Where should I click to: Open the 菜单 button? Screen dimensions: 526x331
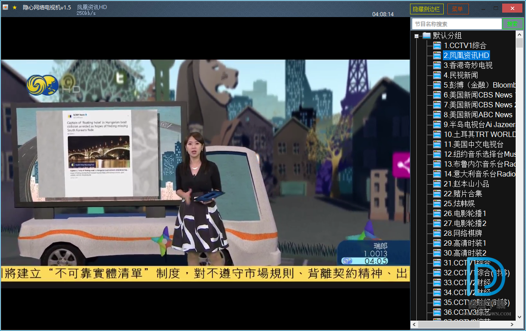pyautogui.click(x=458, y=9)
